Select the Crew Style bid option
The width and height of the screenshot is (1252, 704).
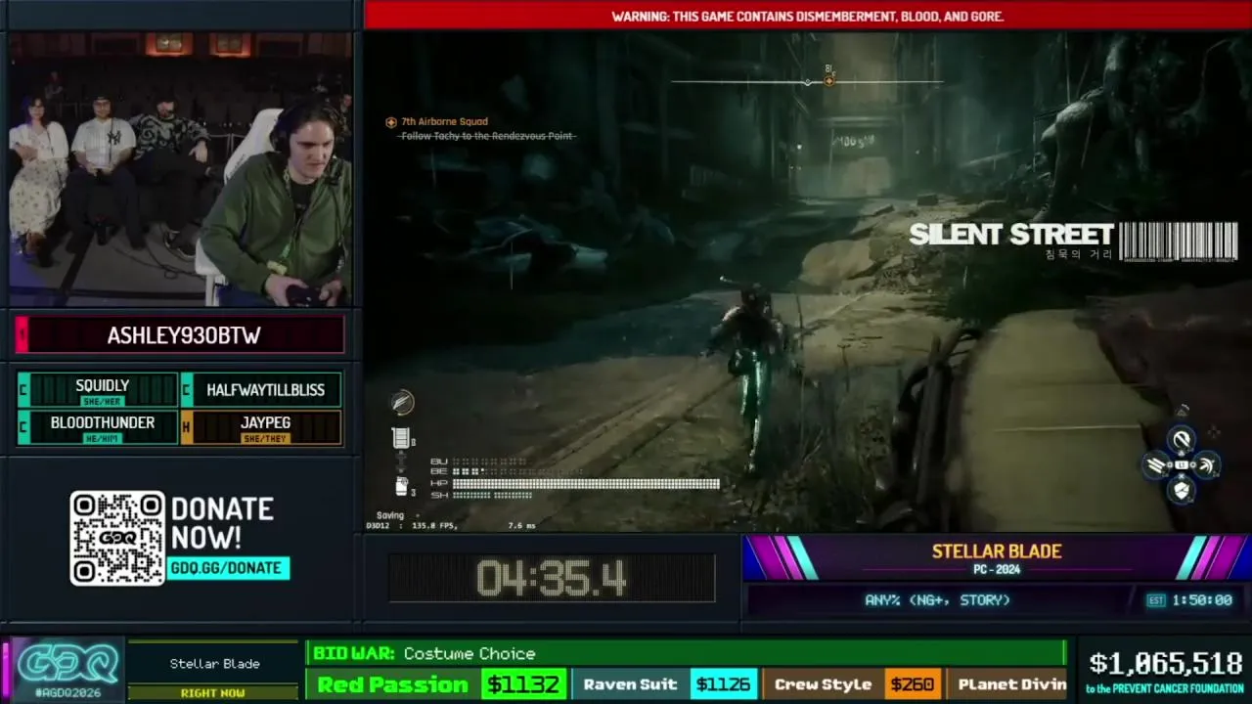[x=823, y=684]
